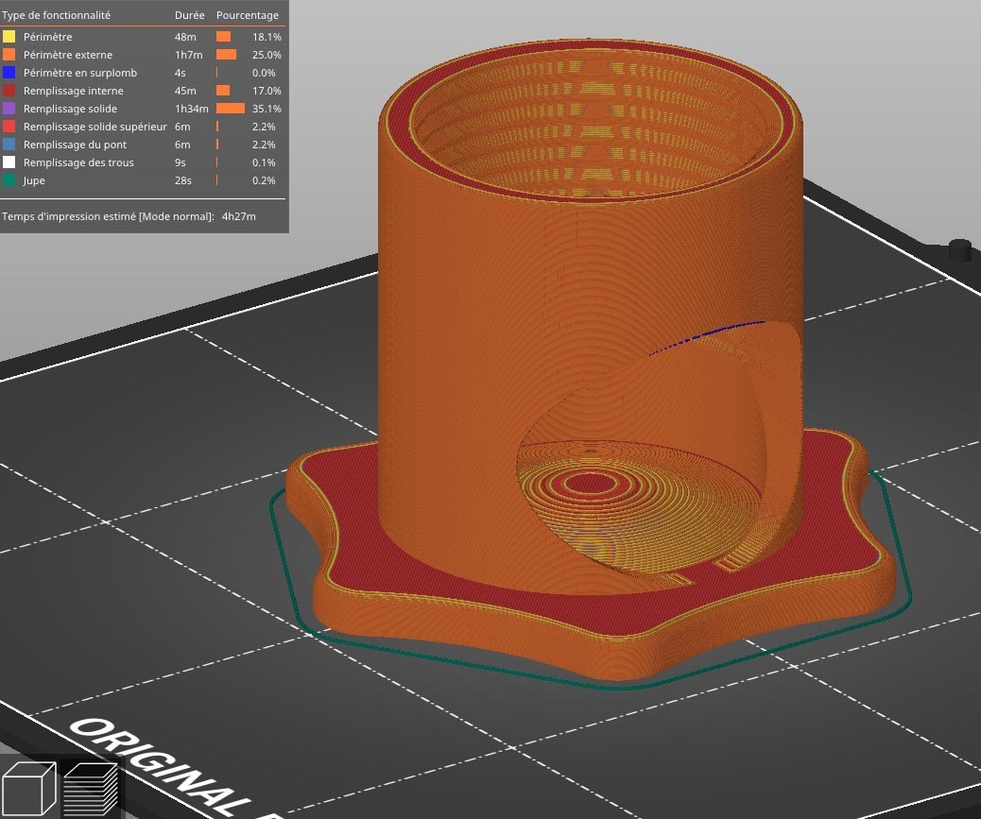Click the Périmètre externe legend label
This screenshot has width=981, height=819.
tap(67, 55)
